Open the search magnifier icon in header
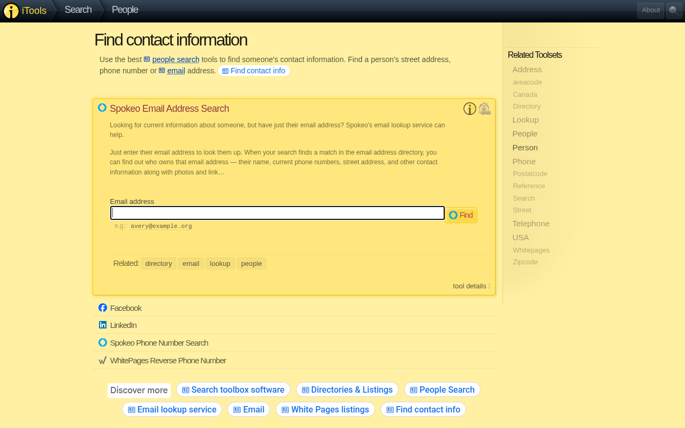This screenshot has height=428, width=685. point(674,10)
